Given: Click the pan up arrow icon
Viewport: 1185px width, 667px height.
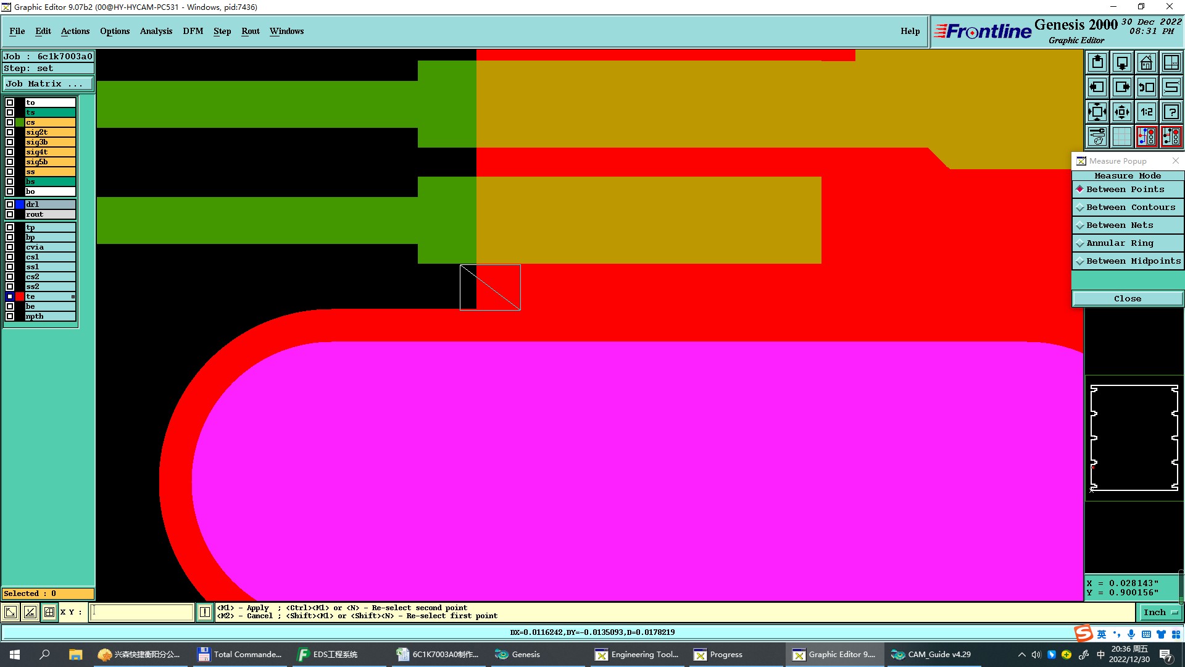Looking at the screenshot, I should pyautogui.click(x=1097, y=62).
